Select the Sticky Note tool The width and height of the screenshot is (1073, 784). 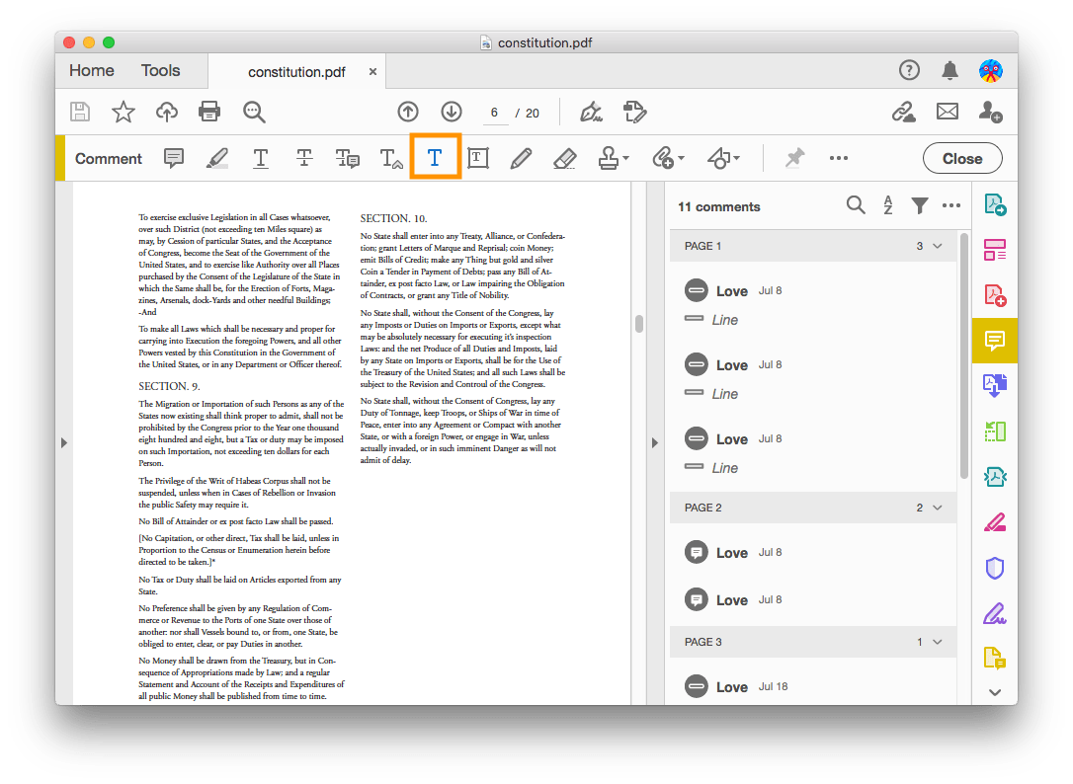coord(173,158)
